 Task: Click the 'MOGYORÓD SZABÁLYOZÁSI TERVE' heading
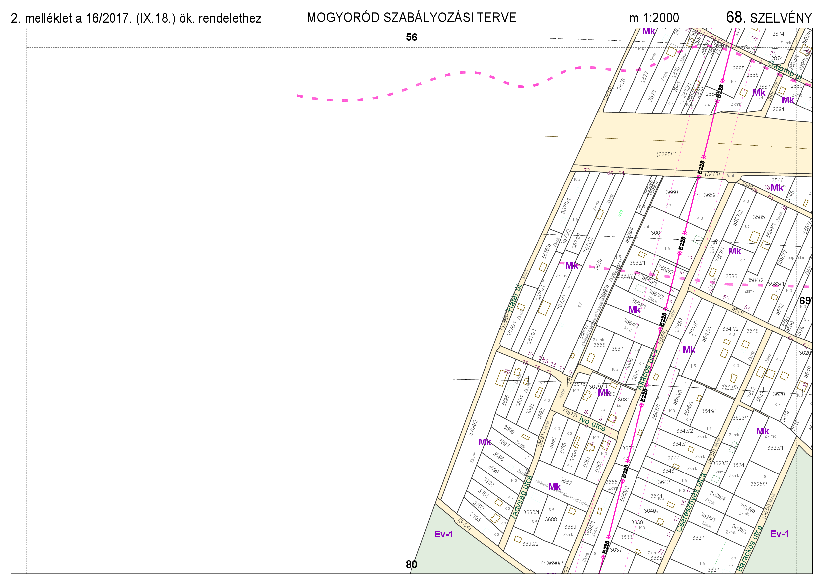point(411,18)
